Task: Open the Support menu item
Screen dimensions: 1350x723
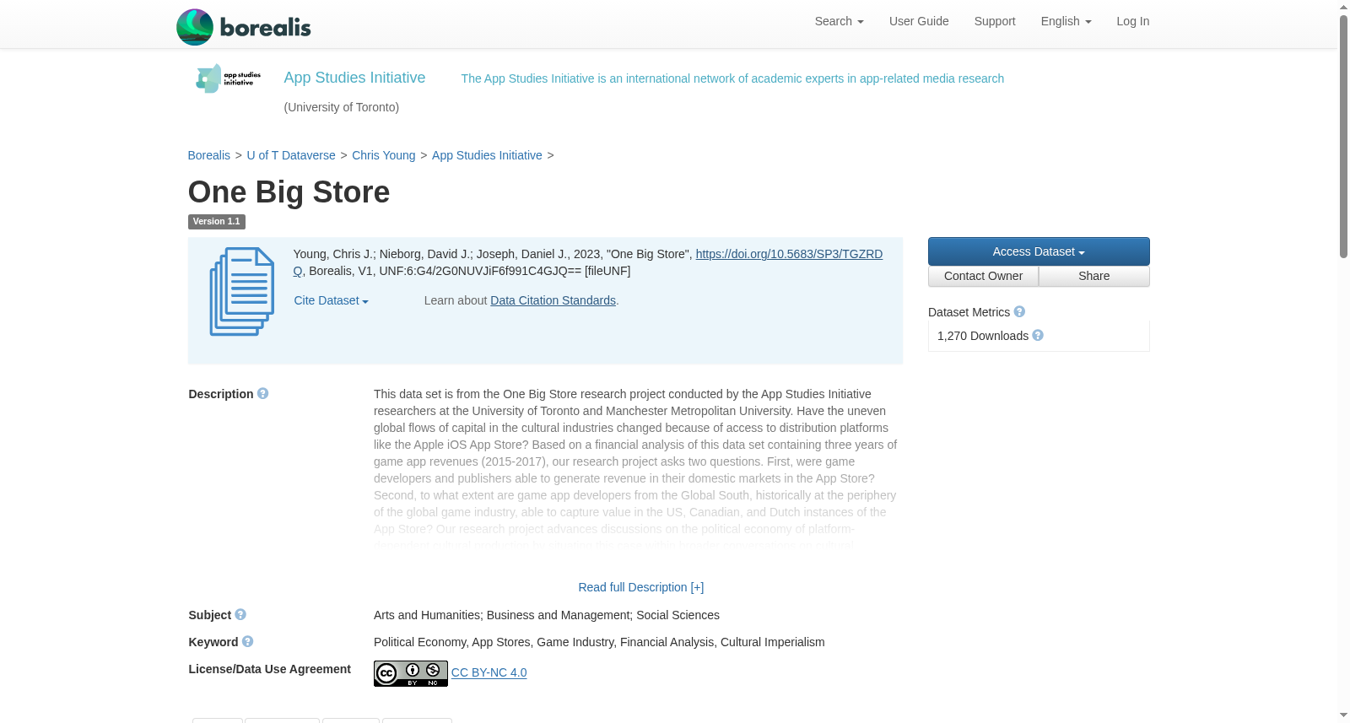Action: tap(995, 21)
